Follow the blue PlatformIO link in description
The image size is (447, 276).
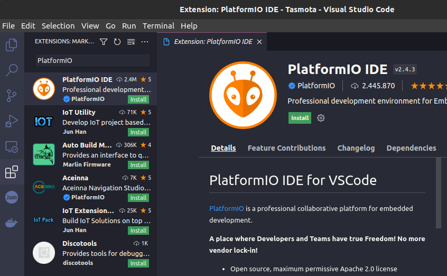[226, 209]
